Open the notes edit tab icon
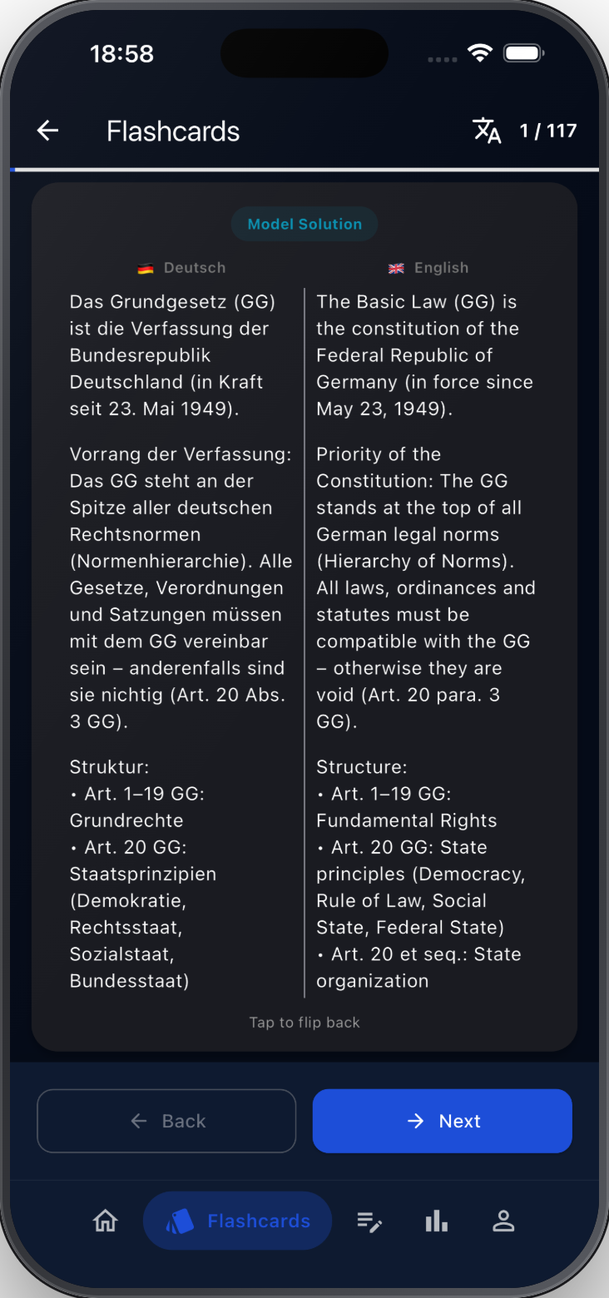 (369, 1221)
